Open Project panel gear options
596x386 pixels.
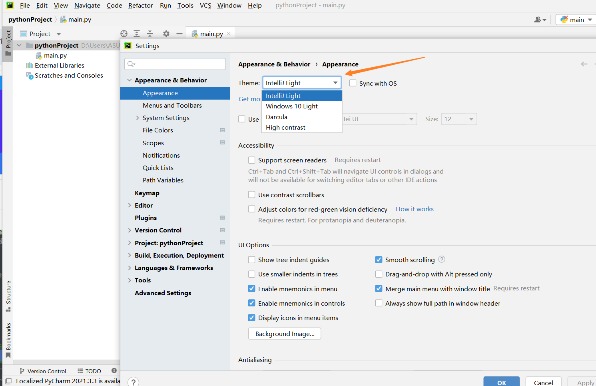166,34
